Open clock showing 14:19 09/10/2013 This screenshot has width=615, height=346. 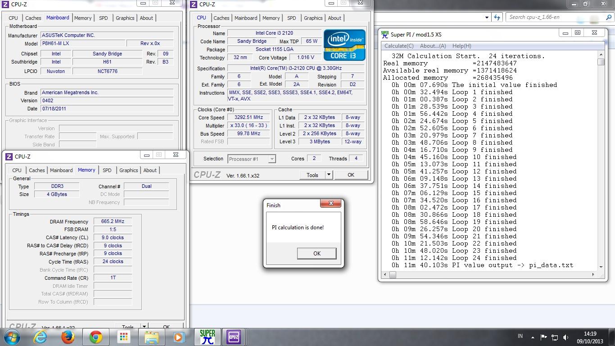tap(590, 337)
